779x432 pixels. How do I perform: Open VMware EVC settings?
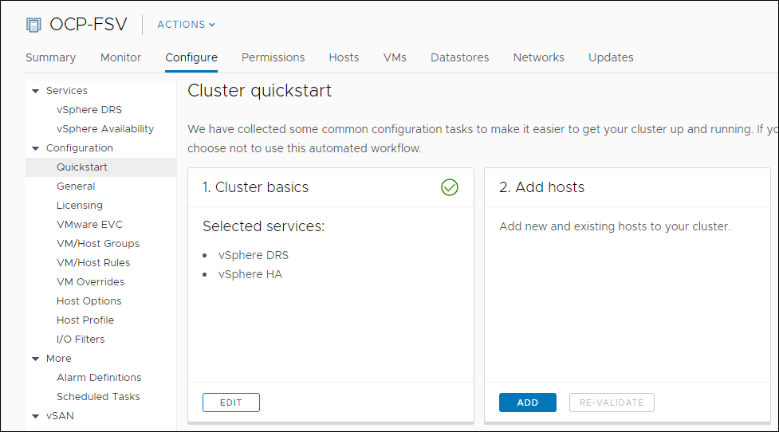coord(89,225)
